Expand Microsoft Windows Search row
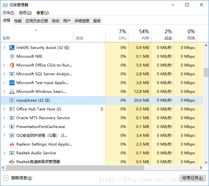Image resolution: width=209 pixels, height=186 pixels. click(x=4, y=92)
